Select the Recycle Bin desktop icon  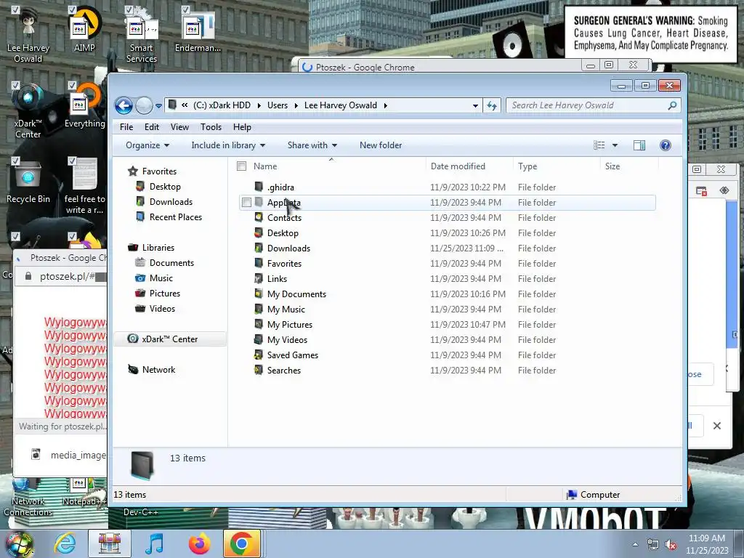coord(28,181)
